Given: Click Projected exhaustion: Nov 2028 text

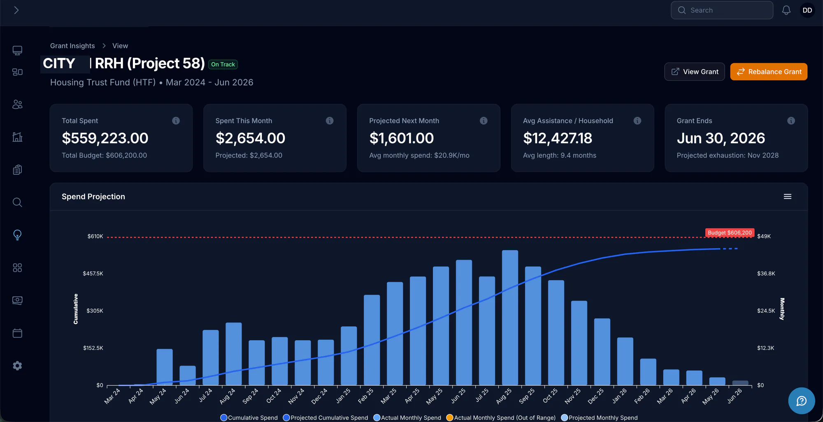Looking at the screenshot, I should [728, 155].
